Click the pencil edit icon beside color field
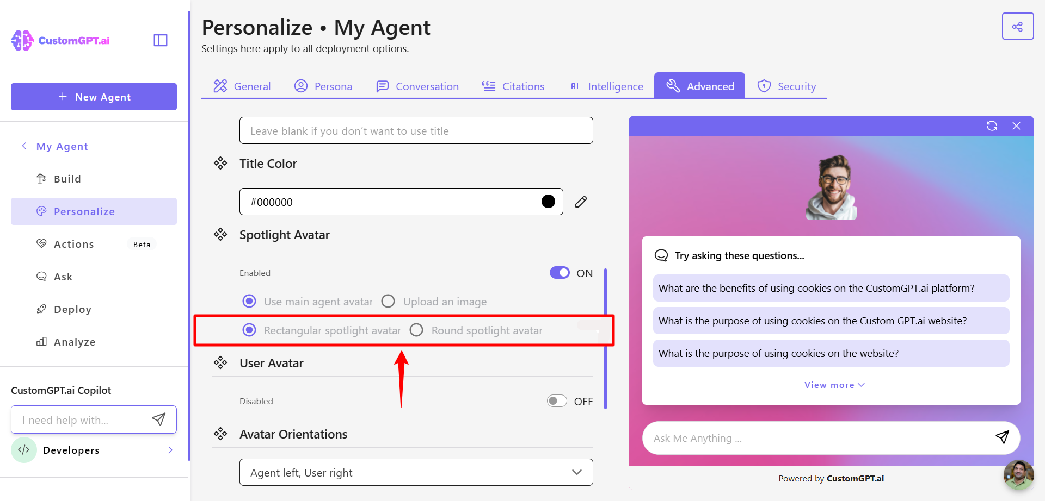Screen dimensions: 1045x501 [581, 202]
